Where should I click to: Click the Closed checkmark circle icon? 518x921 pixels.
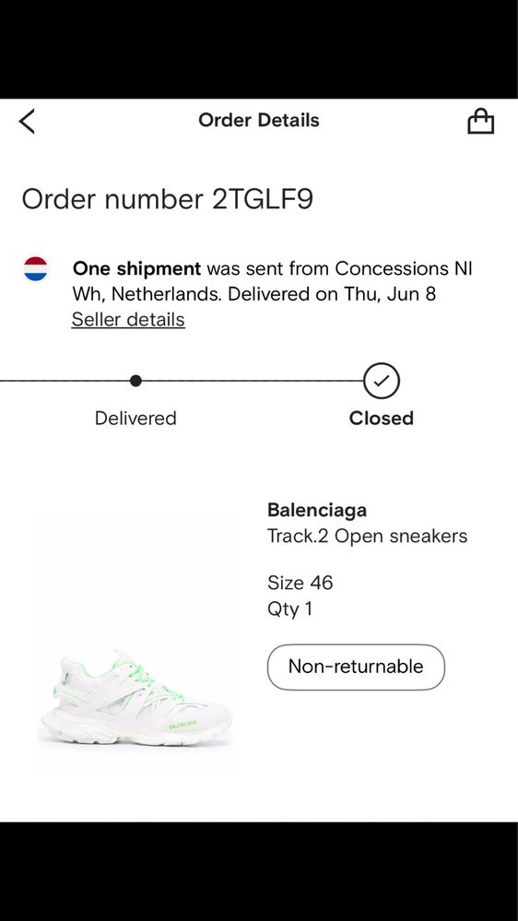[x=382, y=381]
